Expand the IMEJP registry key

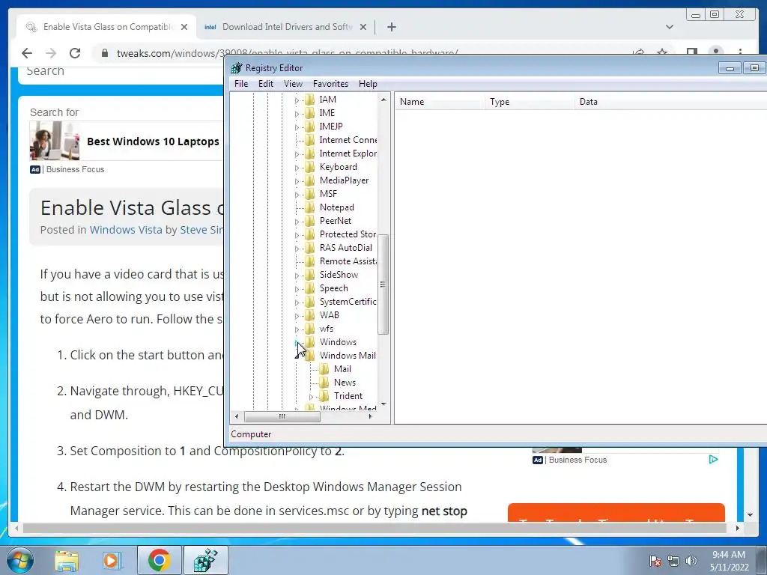[297, 127]
